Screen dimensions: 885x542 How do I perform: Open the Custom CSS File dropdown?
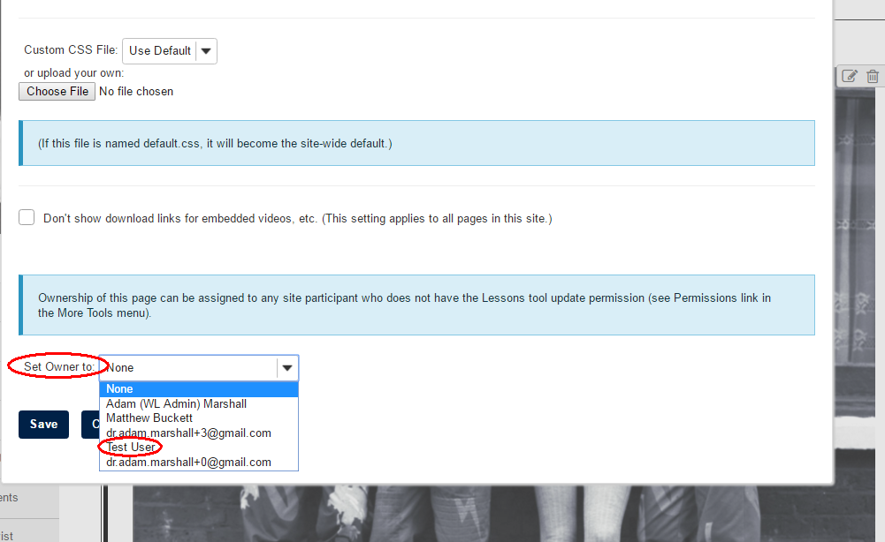(x=170, y=51)
